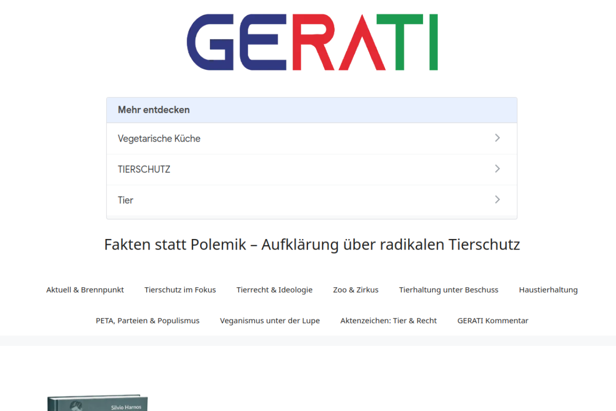Select Tierrecht & Ideologie menu item
The width and height of the screenshot is (616, 411).
click(x=274, y=290)
